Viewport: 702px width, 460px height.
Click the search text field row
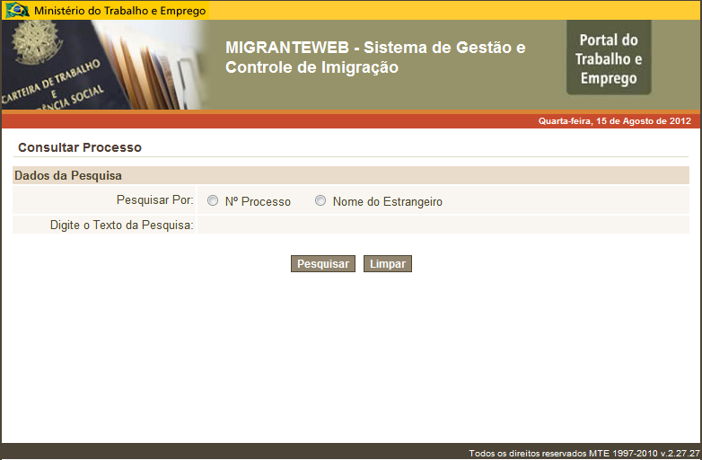[443, 225]
